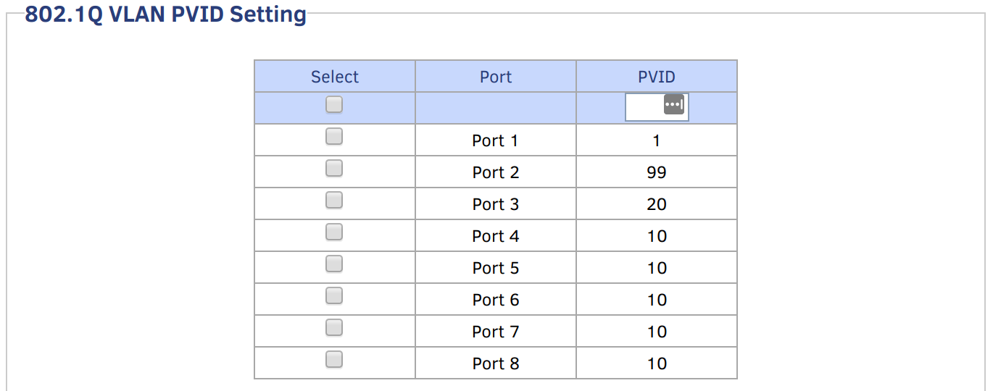993x391 pixels.
Task: Click the Port 2 PVID value 99
Action: click(657, 172)
